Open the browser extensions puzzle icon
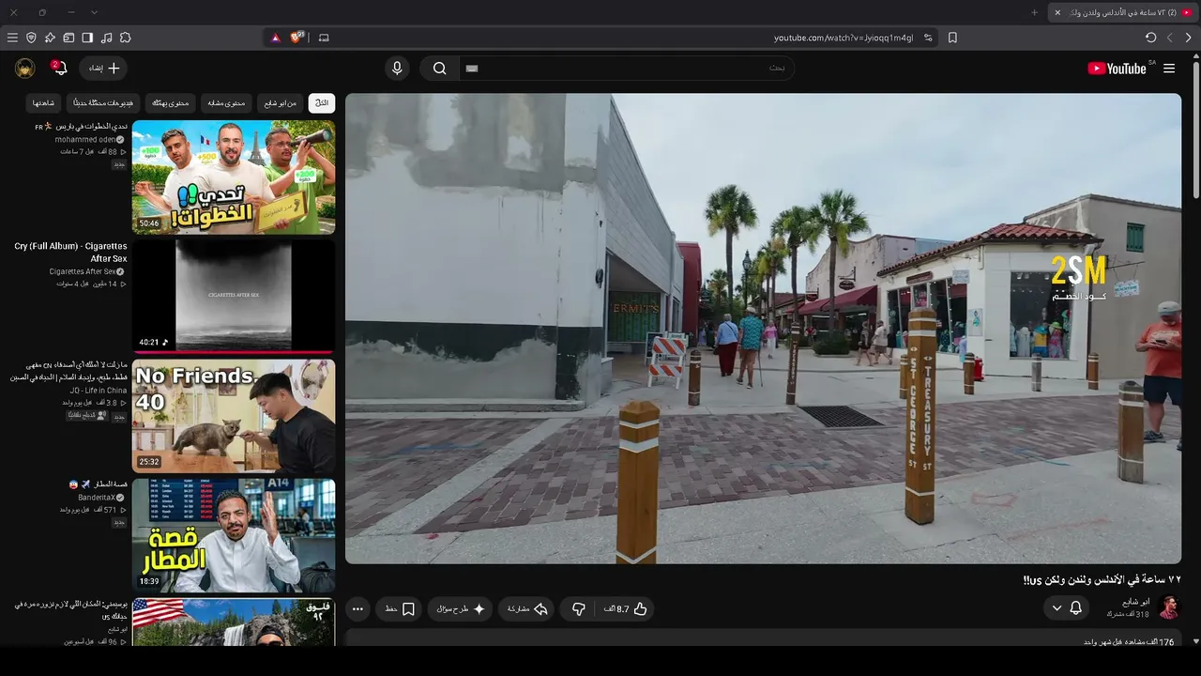Screen dimensions: 1201x676 point(125,38)
